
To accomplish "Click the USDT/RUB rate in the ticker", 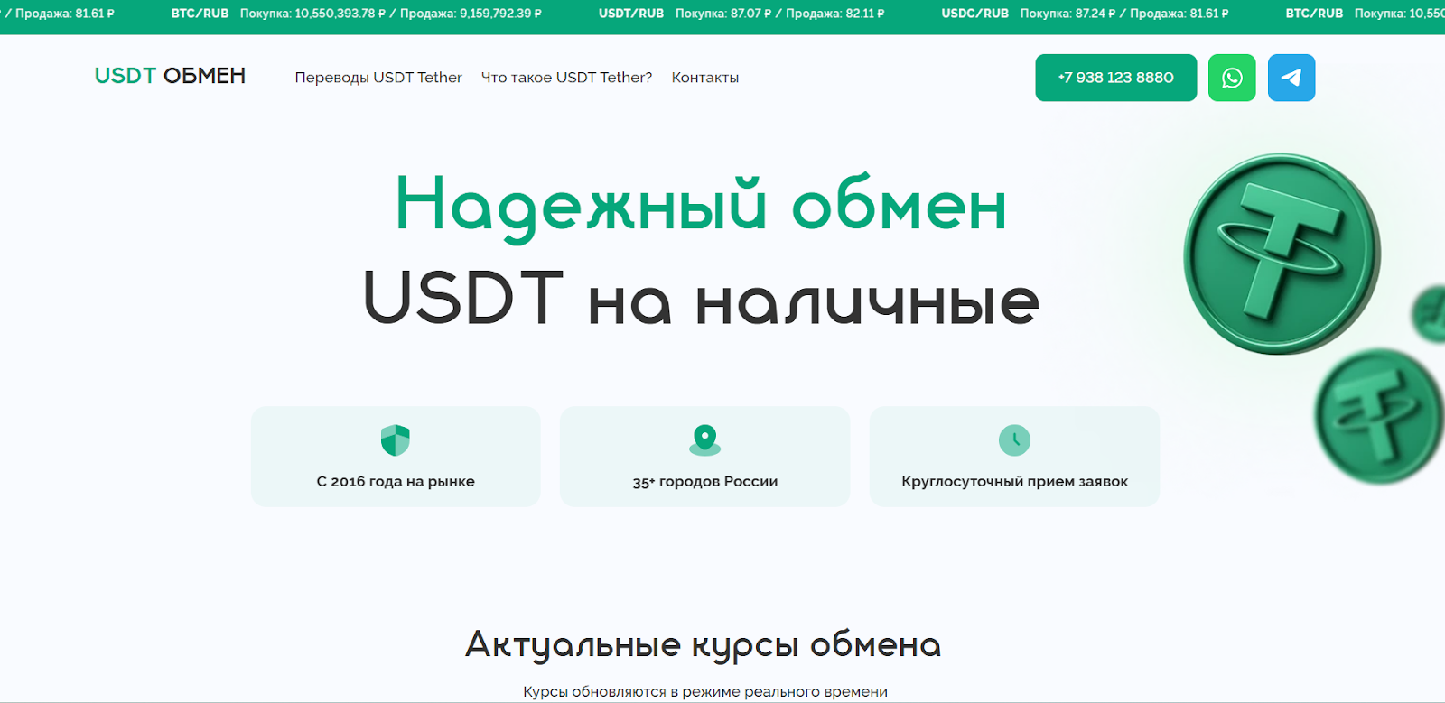I will point(741,14).
